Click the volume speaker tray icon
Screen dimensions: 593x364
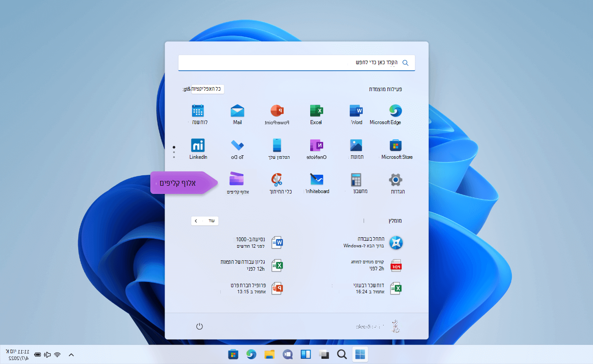48,355
